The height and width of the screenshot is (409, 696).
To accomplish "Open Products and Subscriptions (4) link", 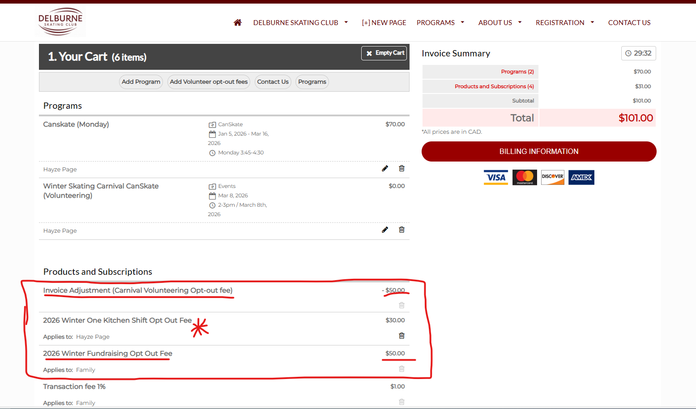I will 494,86.
